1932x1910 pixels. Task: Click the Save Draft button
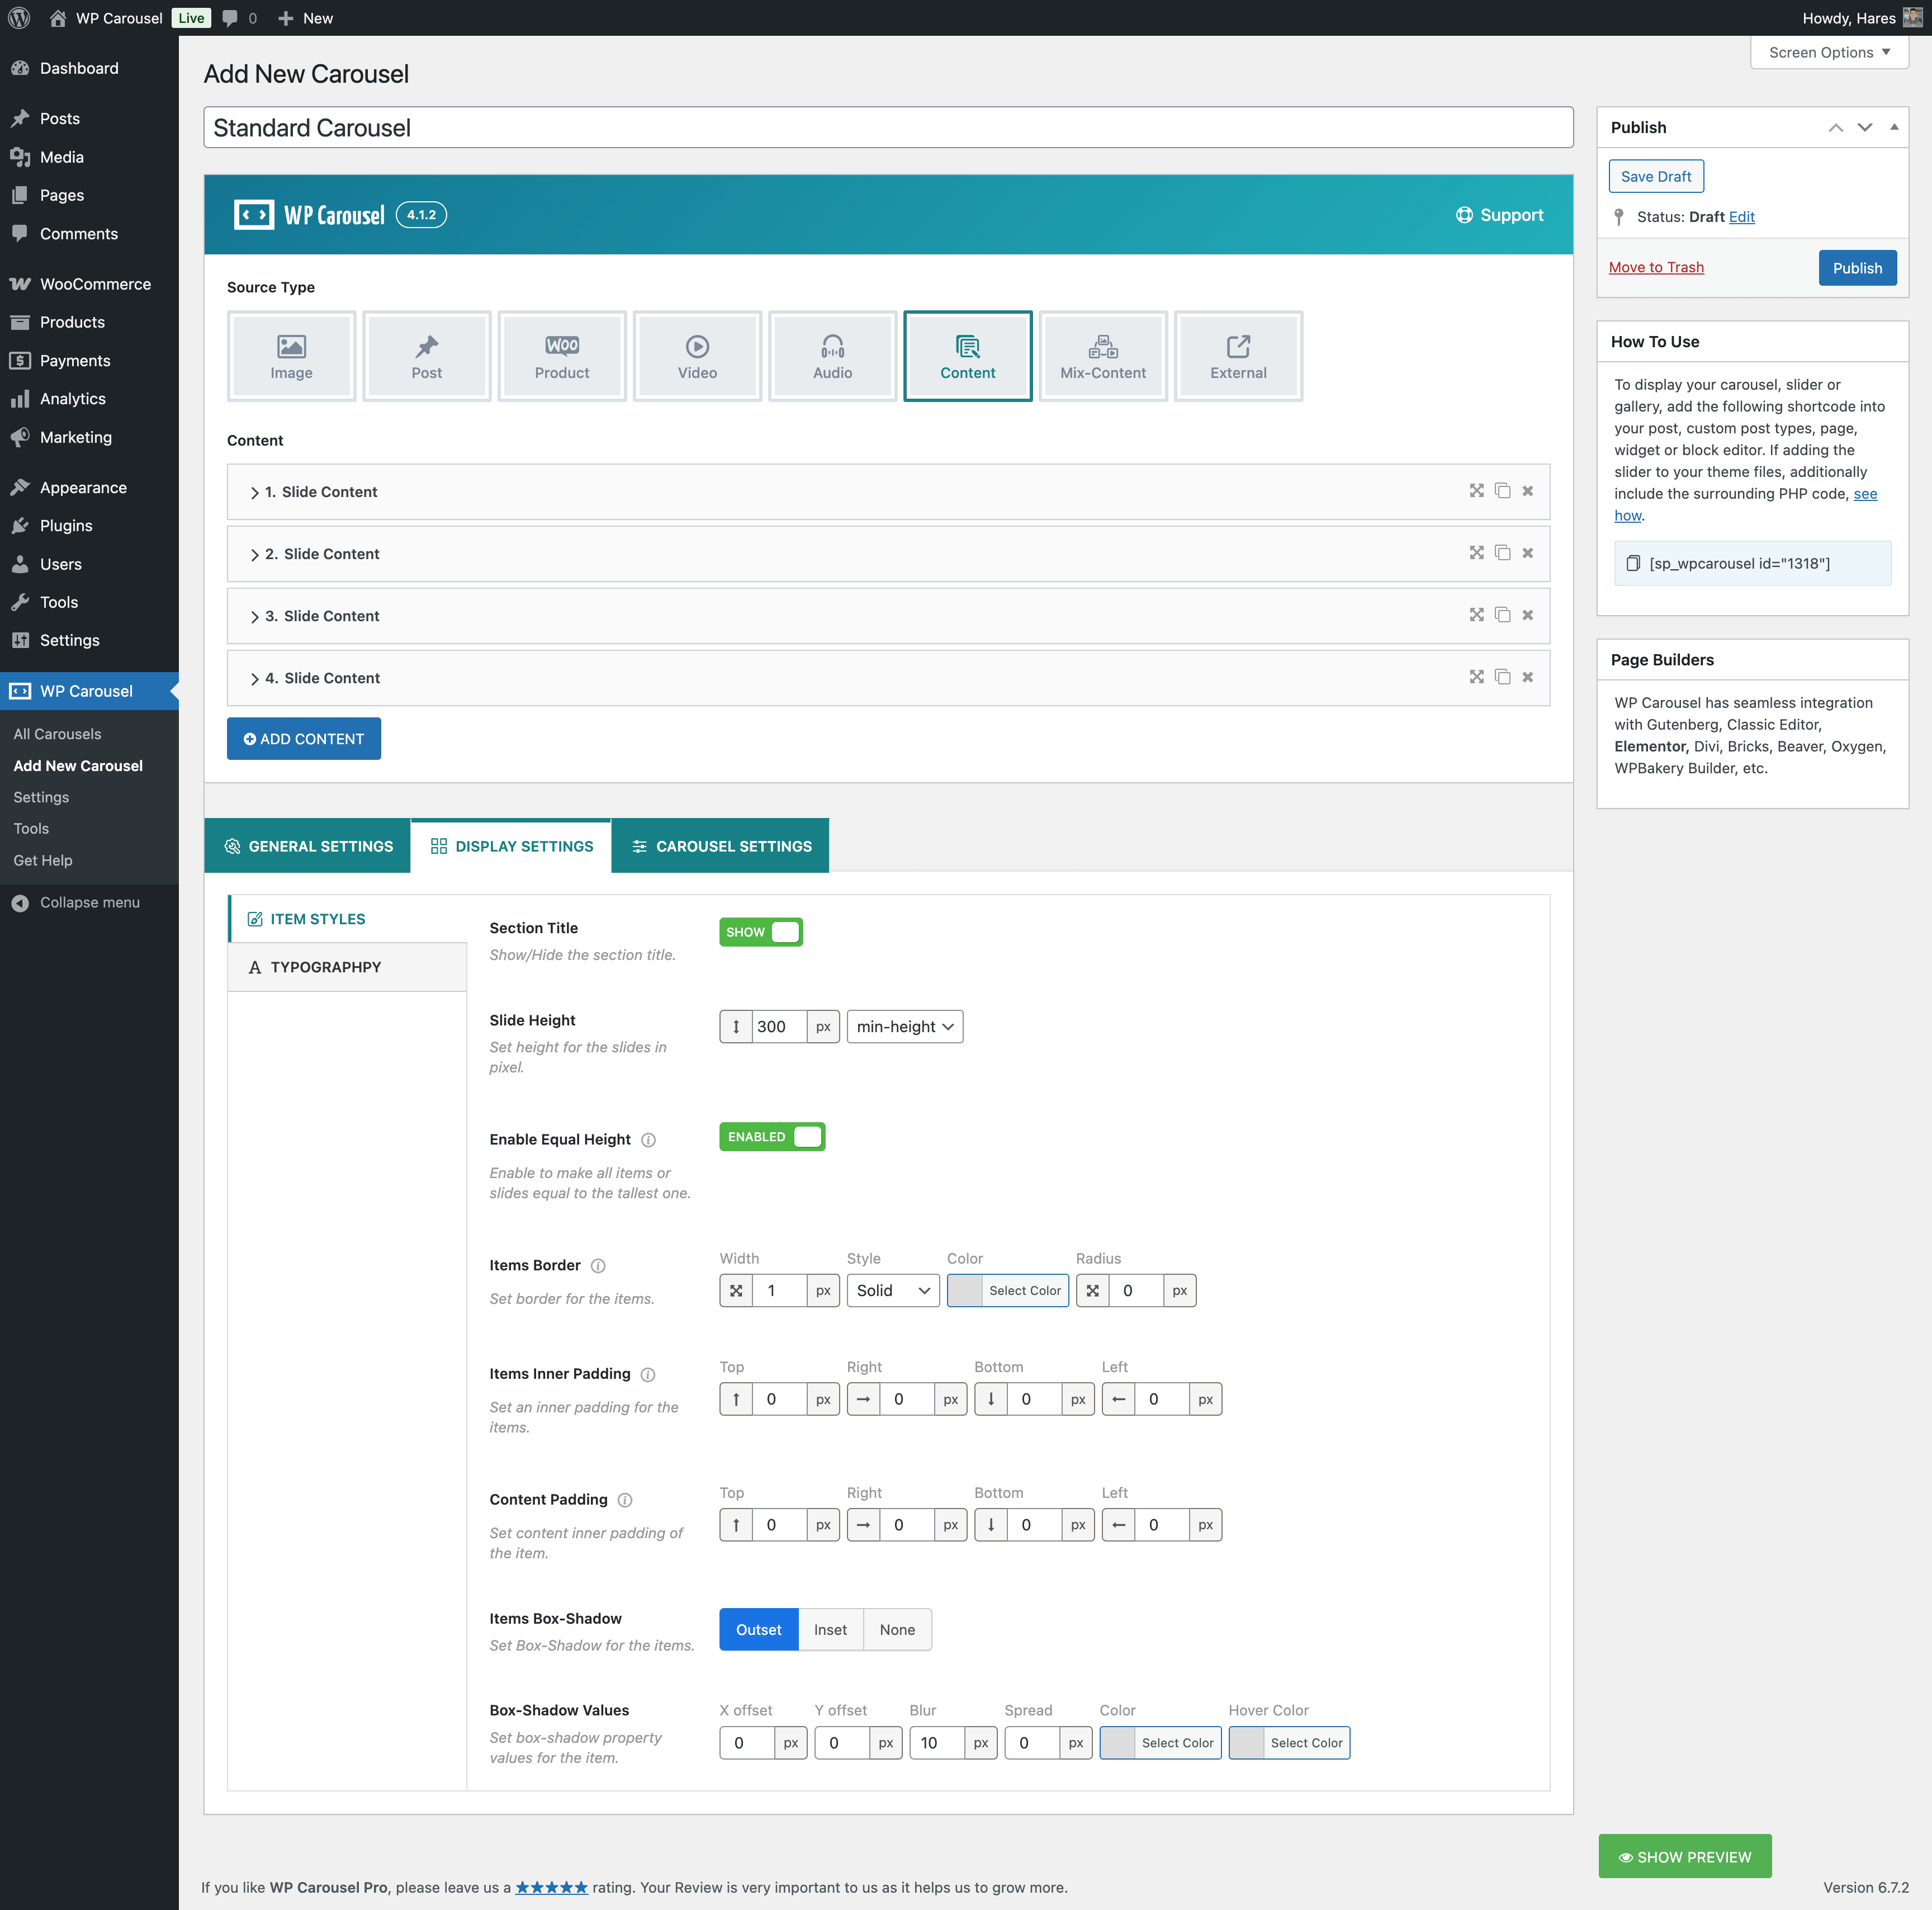[x=1656, y=176]
